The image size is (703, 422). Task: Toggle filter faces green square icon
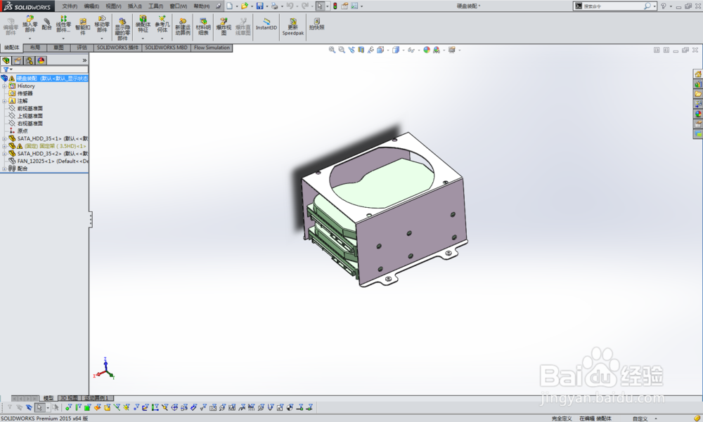[x=87, y=407]
